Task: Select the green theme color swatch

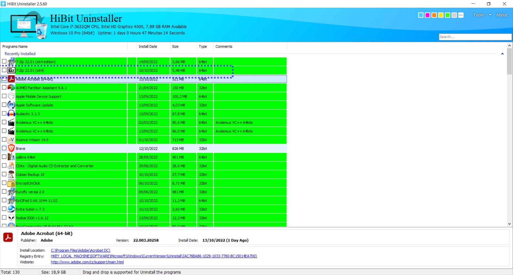Action: [x=448, y=15]
